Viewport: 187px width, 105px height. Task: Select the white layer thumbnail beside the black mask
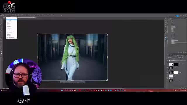[x=171, y=64]
